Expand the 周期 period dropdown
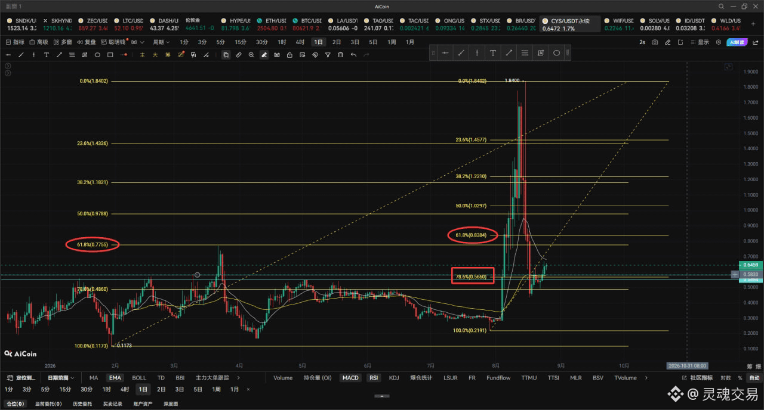Screen dimensions: 764x410 [x=161, y=42]
